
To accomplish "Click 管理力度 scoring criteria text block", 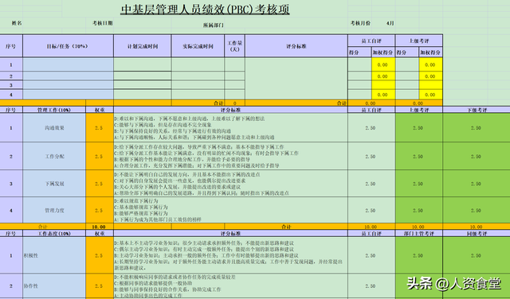I will coord(230,210).
